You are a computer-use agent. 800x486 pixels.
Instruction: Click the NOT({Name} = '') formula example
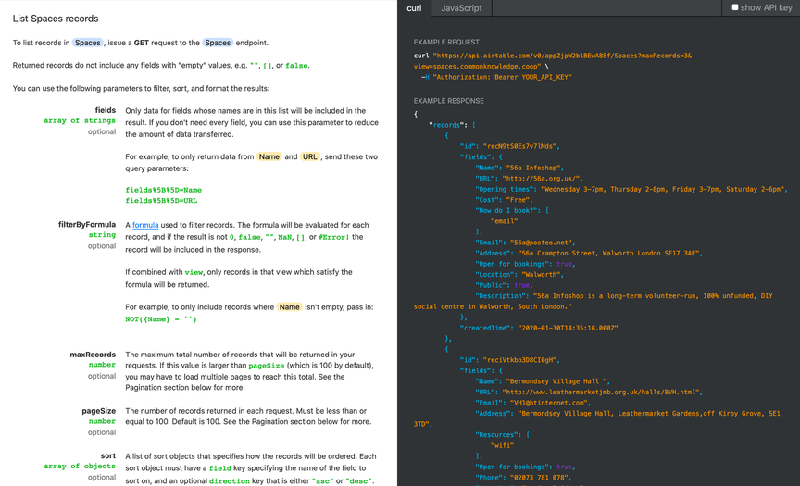tap(161, 318)
